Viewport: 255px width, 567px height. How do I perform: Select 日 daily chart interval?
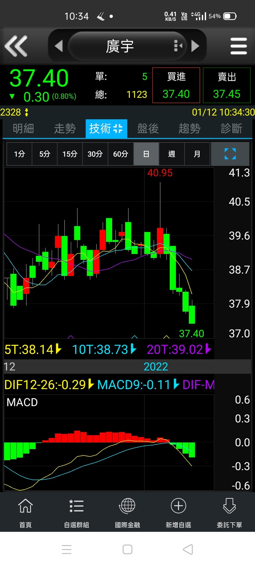(146, 154)
